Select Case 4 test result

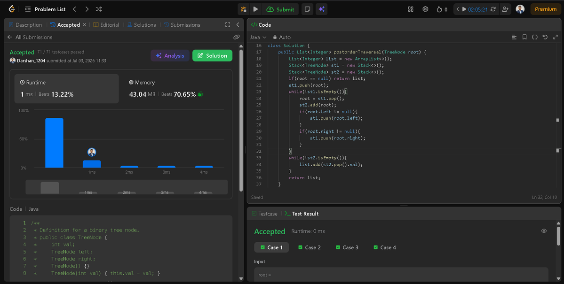click(x=385, y=247)
